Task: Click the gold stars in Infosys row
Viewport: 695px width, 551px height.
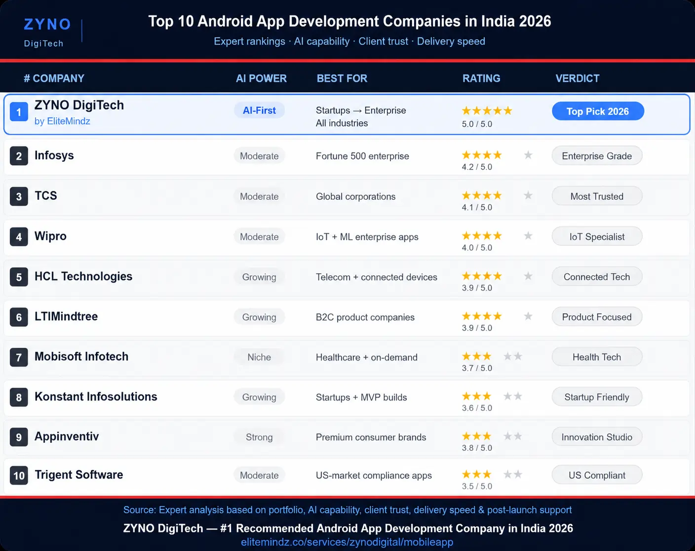Action: 482,155
